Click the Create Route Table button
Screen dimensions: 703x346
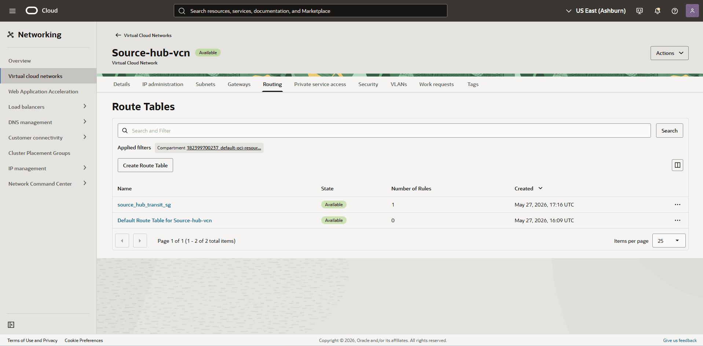pos(145,165)
